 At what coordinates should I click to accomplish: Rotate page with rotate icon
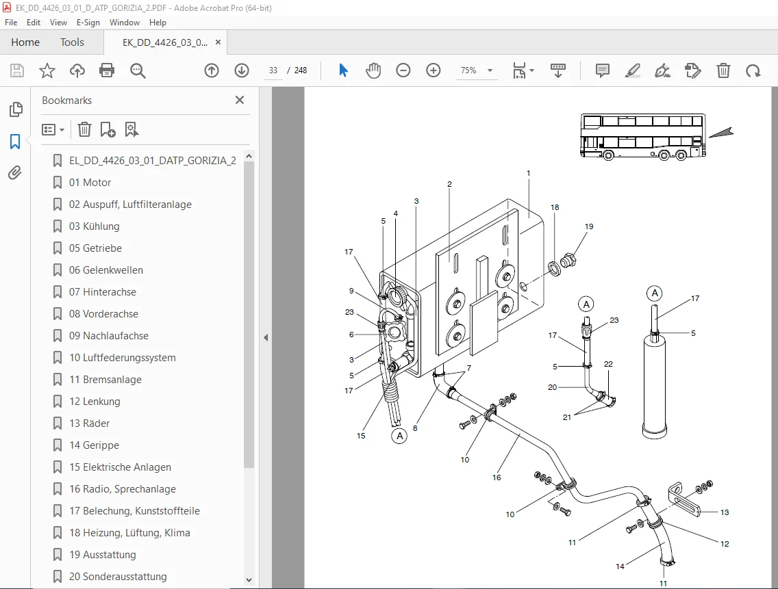tap(753, 71)
